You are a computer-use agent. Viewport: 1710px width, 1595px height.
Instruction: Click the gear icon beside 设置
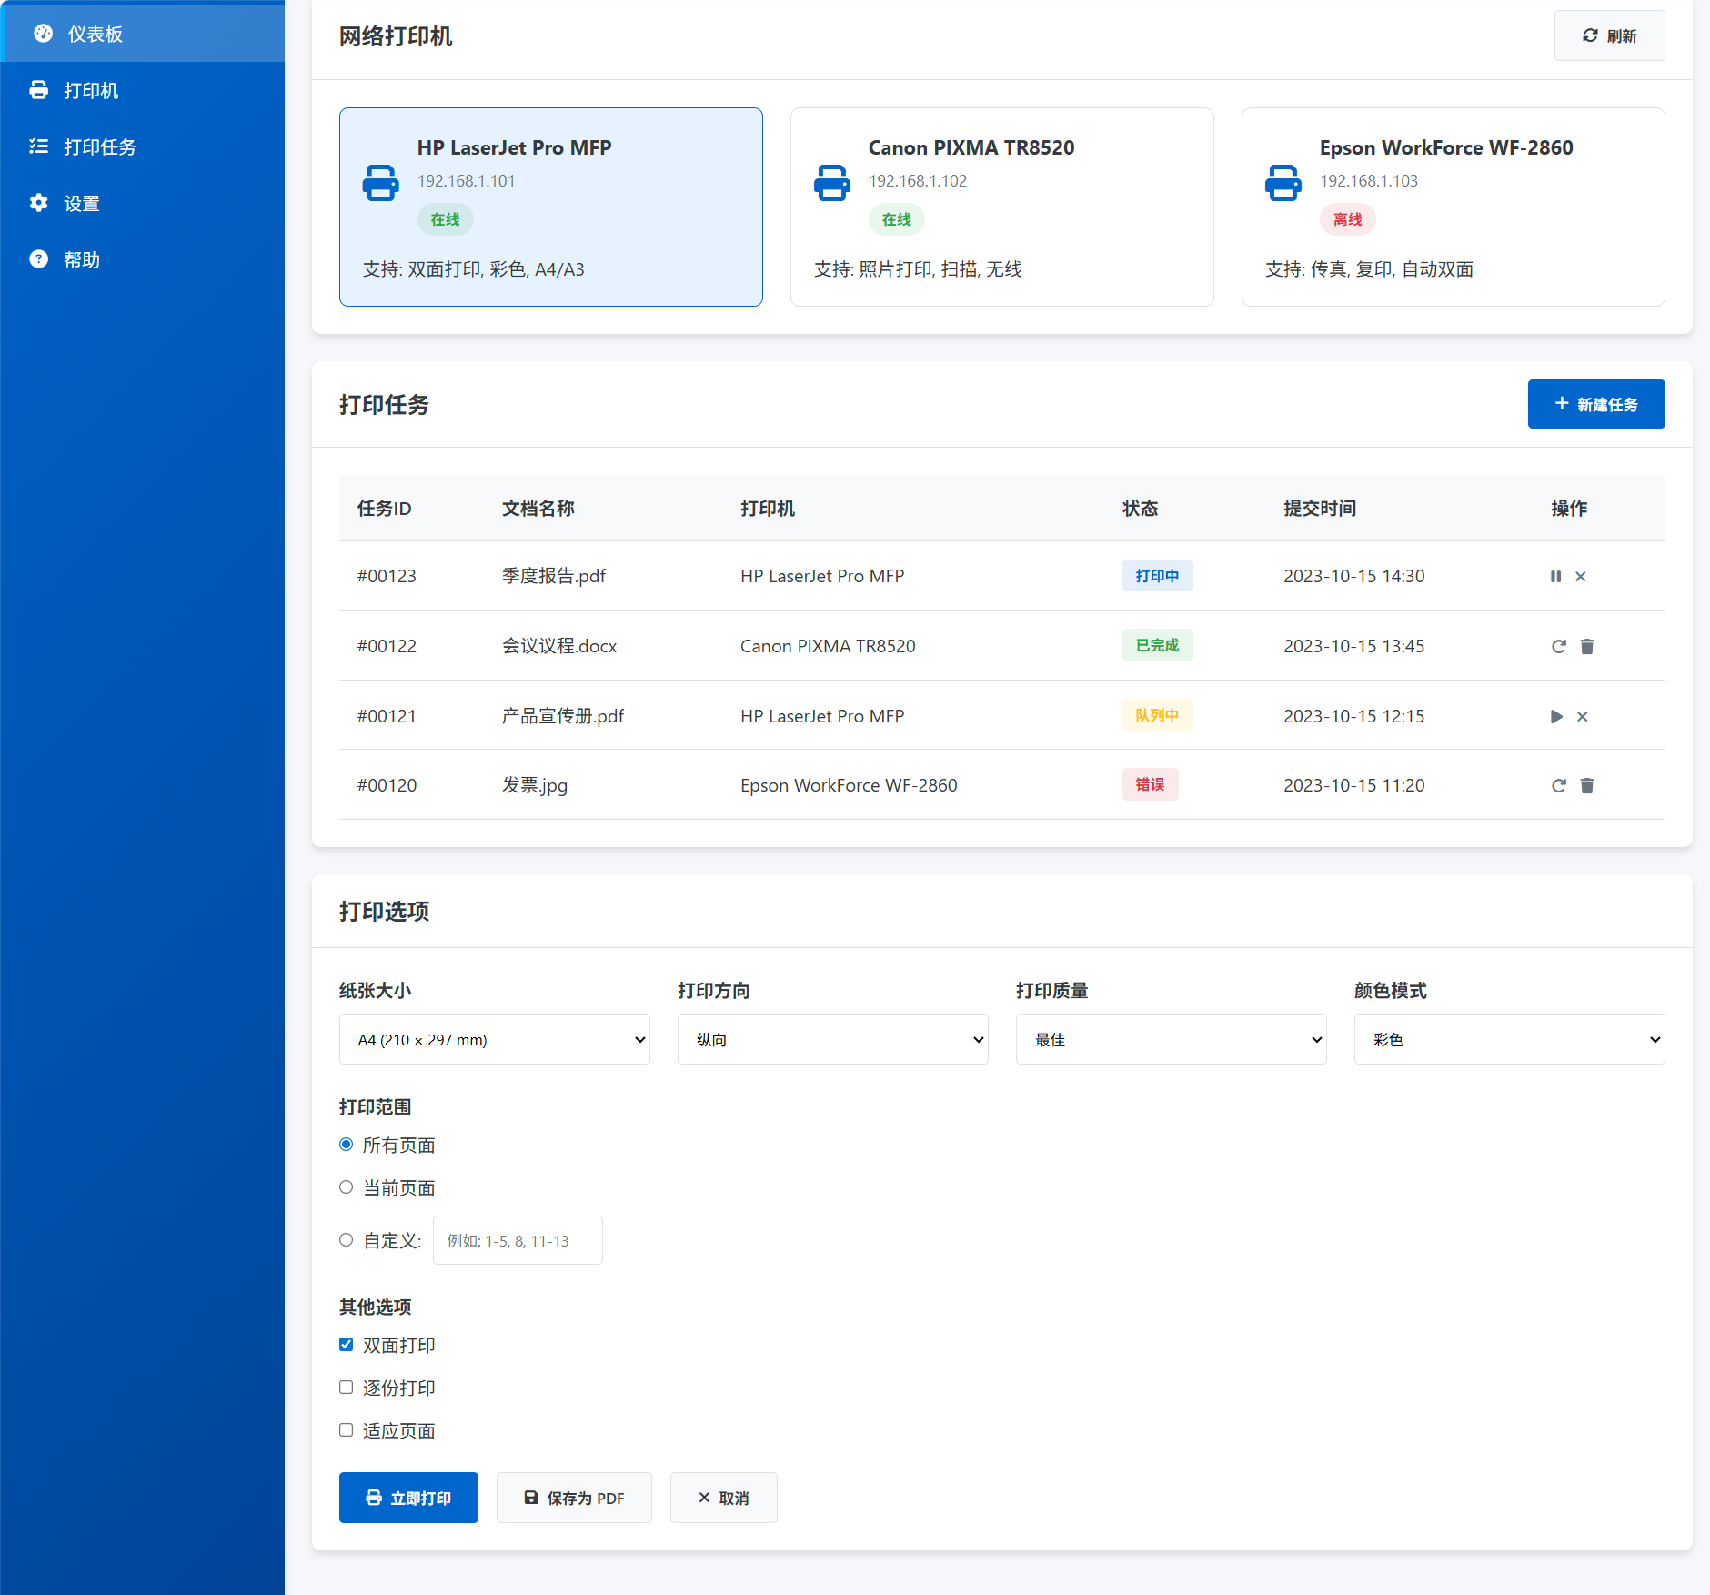(x=39, y=203)
